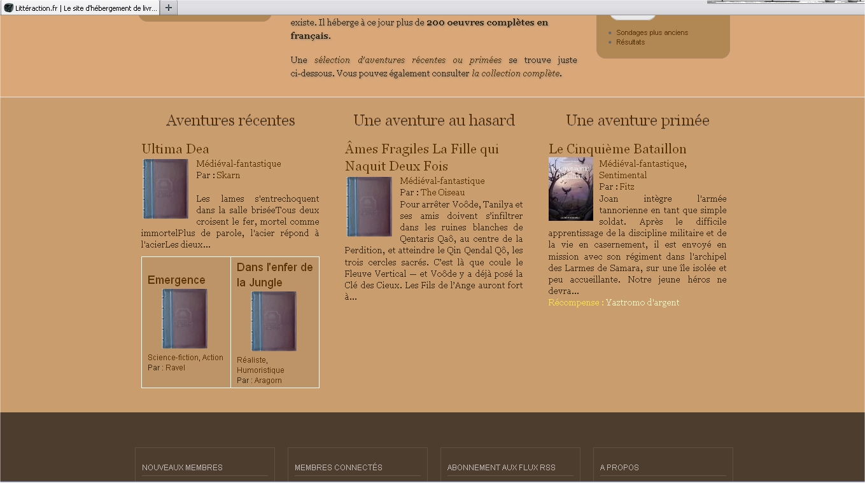Click author Ravel under Emergence
The width and height of the screenshot is (865, 483).
click(175, 367)
